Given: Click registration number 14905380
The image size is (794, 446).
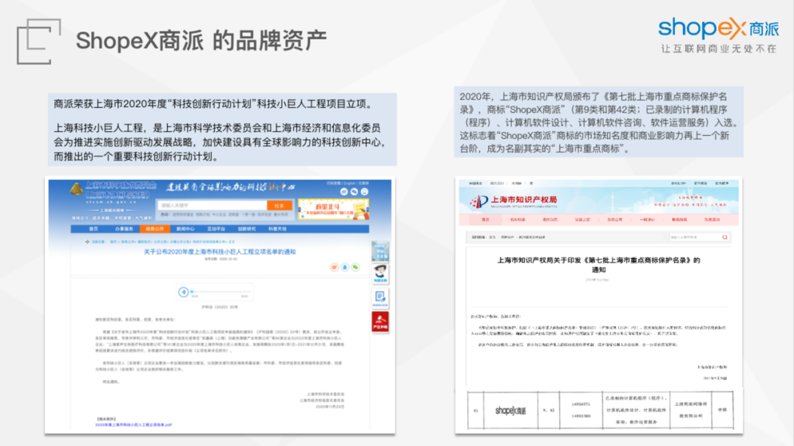Looking at the screenshot, I should pyautogui.click(x=581, y=416).
